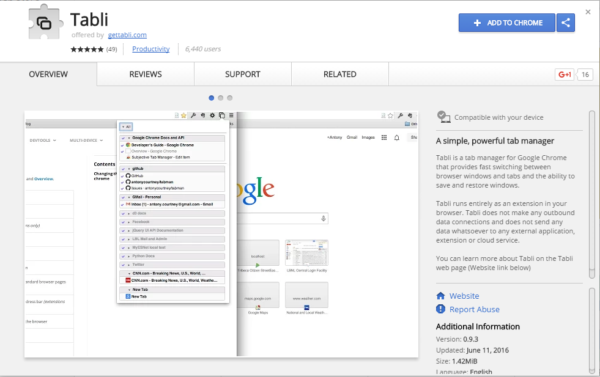Click the hamburger menu icon in the preview screenshot
This screenshot has height=377, width=600.
231,115
